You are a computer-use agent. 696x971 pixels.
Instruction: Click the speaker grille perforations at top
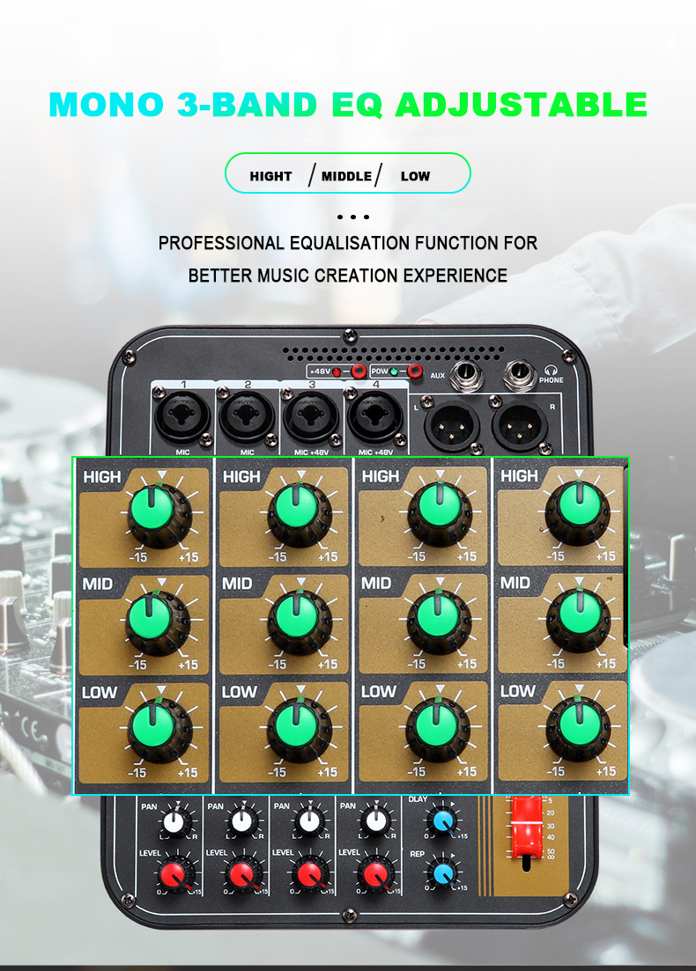[394, 354]
